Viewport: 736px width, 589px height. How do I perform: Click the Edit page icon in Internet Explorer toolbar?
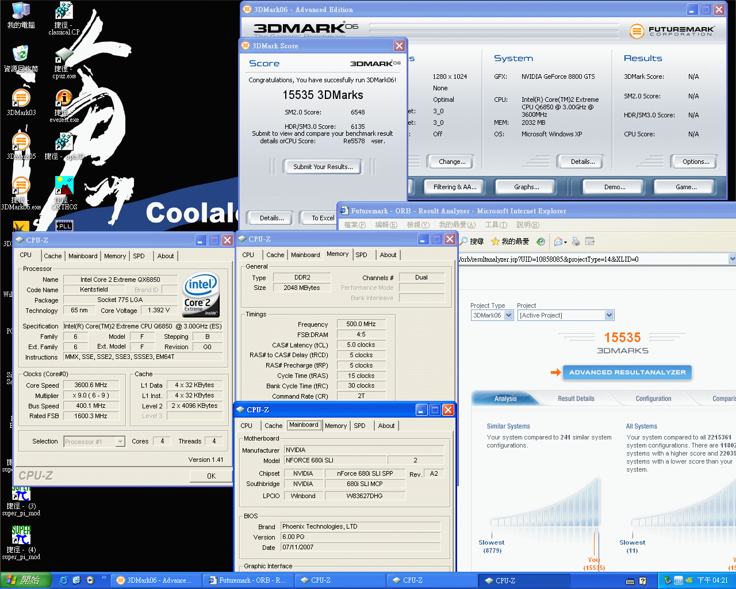pyautogui.click(x=589, y=242)
